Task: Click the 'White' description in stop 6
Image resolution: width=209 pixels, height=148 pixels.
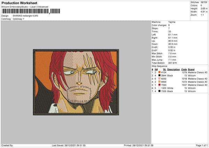Action: click(x=170, y=88)
